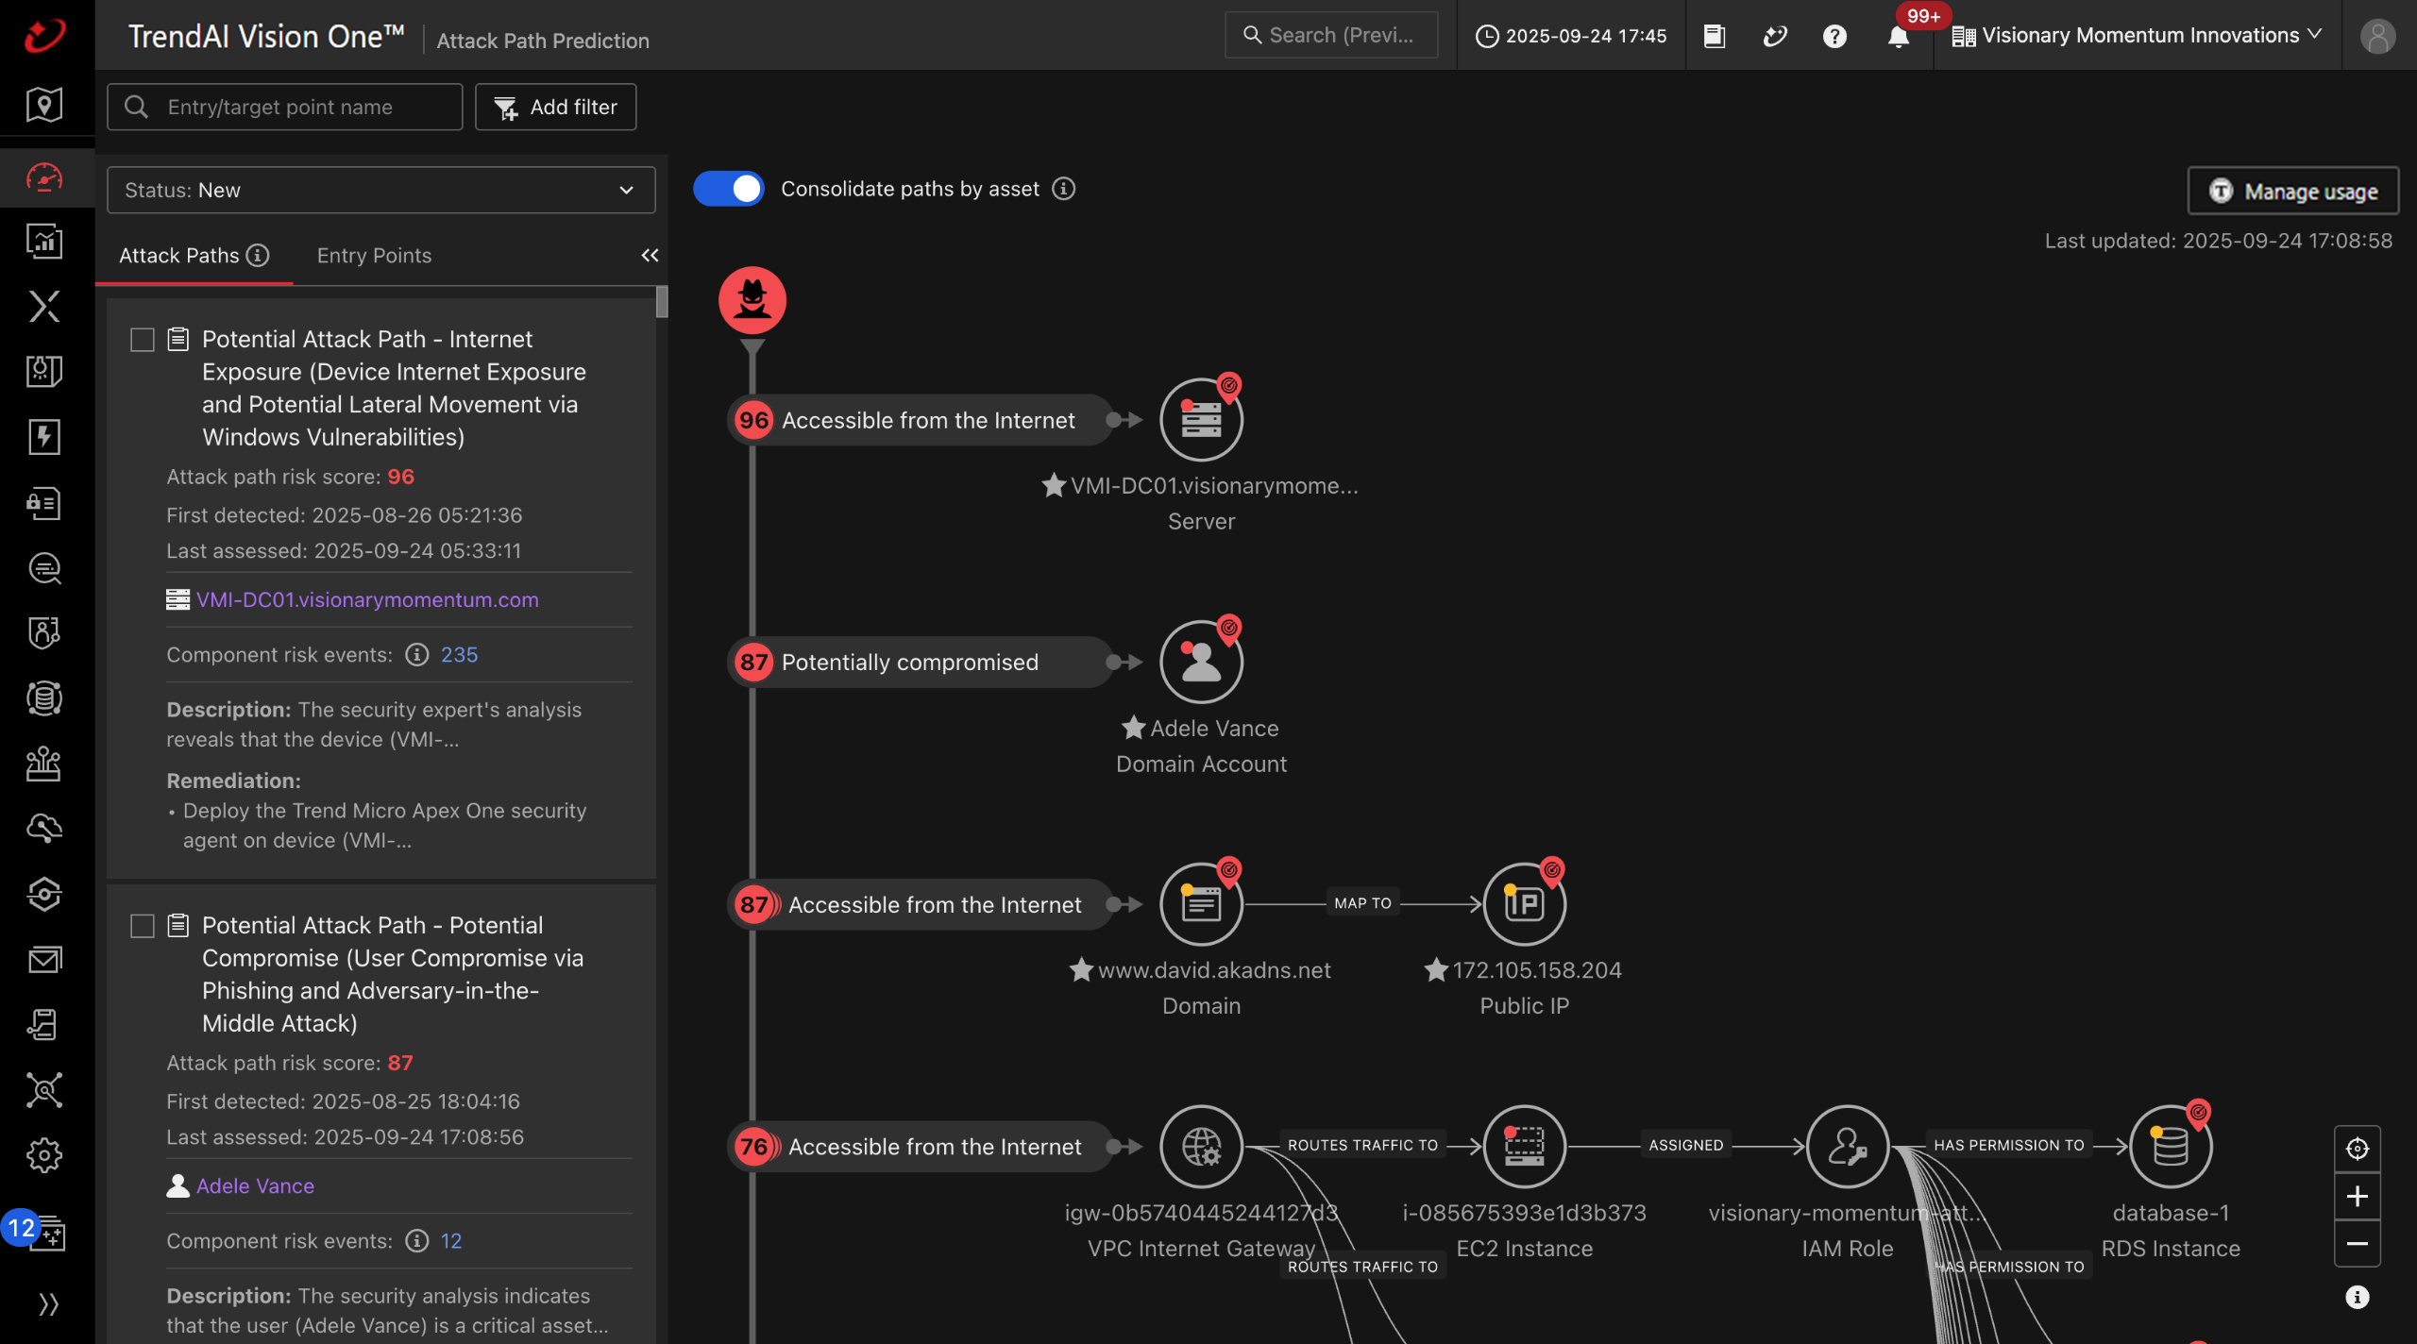Click the database-1 RDS Instance node
The image size is (2417, 1344).
(2170, 1147)
